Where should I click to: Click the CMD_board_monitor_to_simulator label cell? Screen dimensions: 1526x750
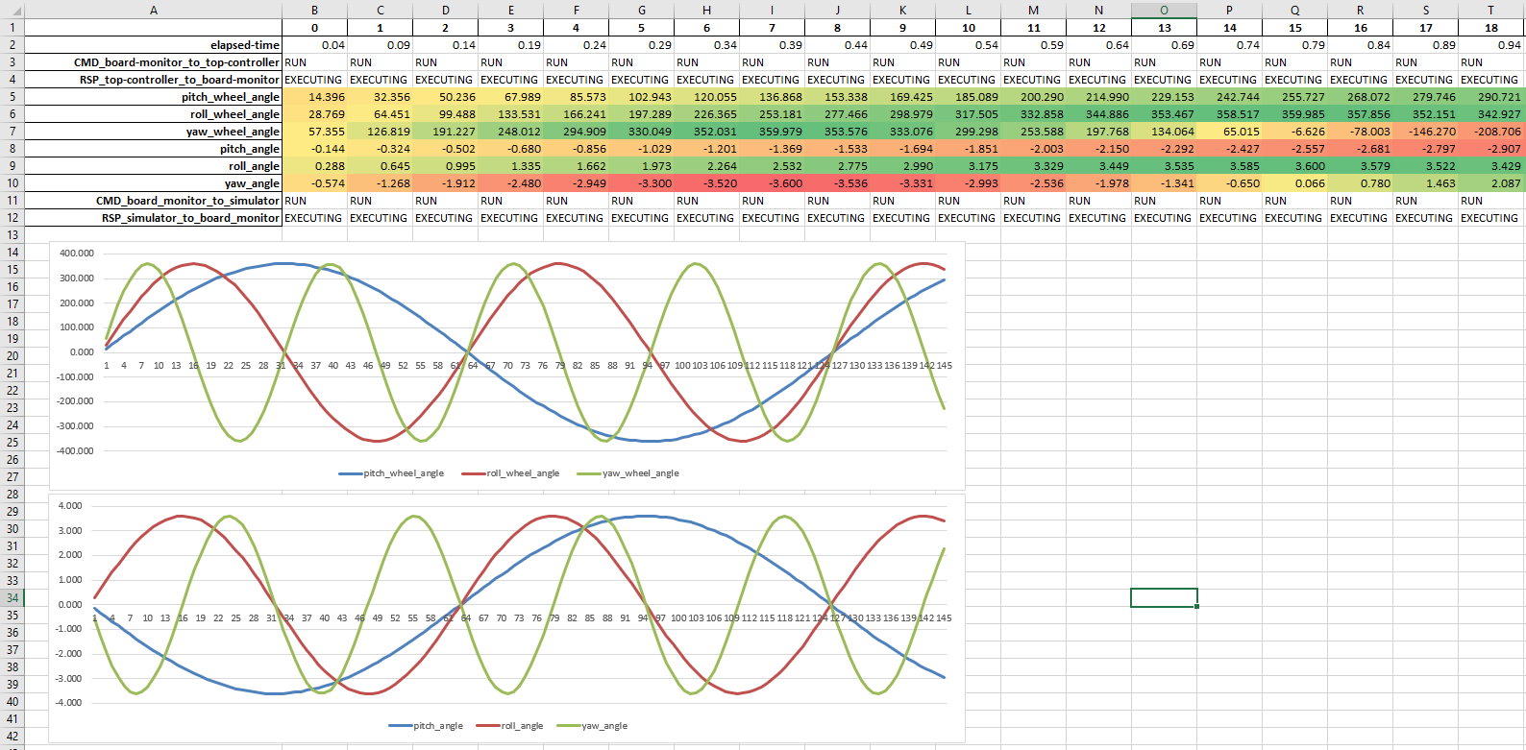tap(153, 201)
